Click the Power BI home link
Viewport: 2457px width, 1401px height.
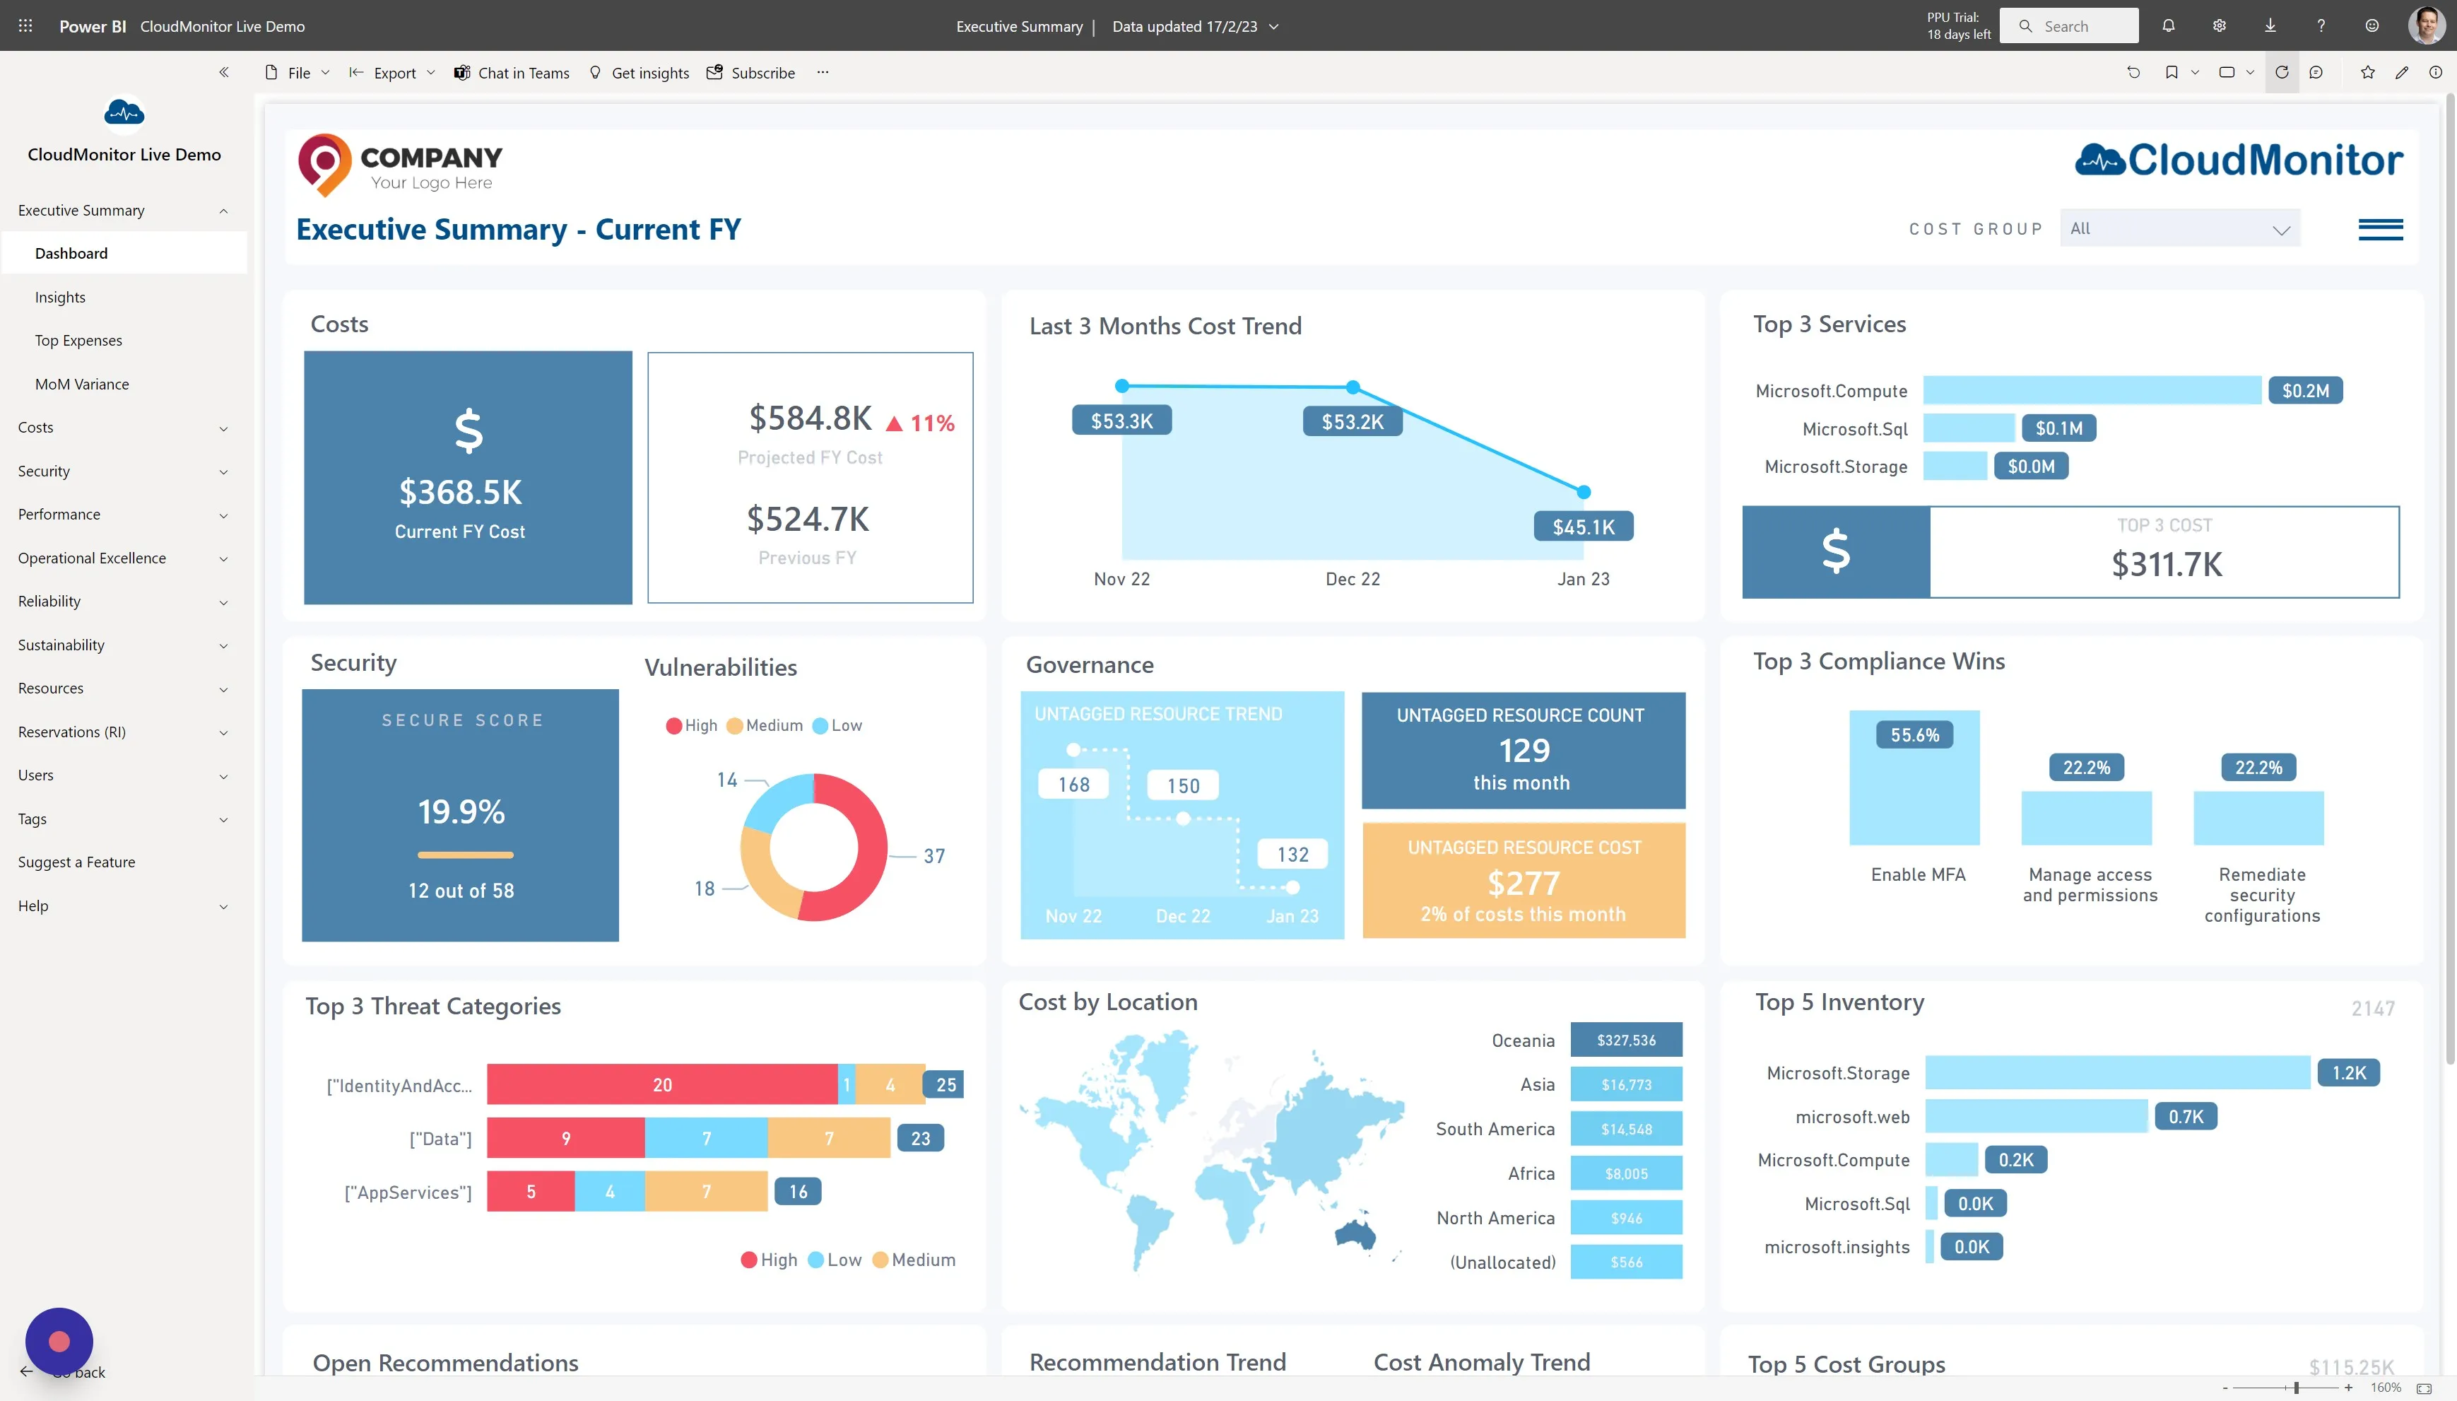point(93,26)
